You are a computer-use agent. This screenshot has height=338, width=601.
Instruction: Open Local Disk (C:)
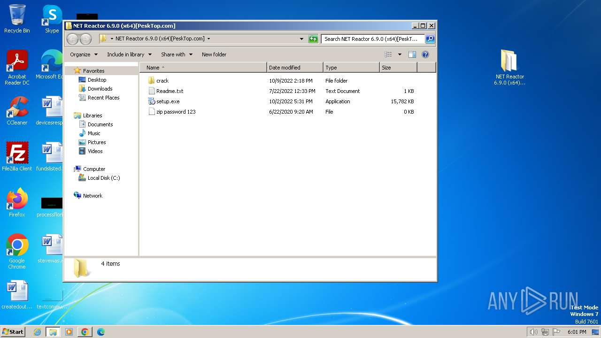104,178
